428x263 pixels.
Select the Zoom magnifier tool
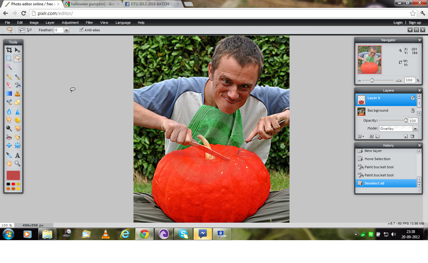click(18, 164)
